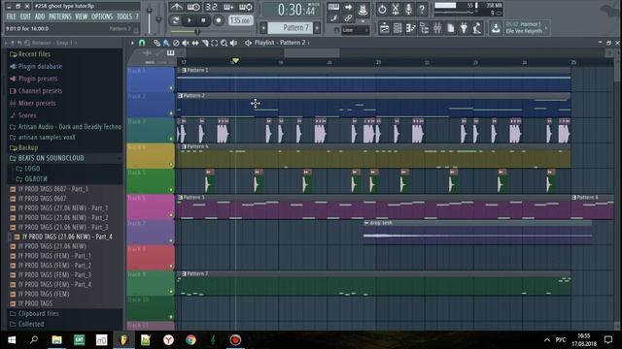Select the Delete tool in playlist toolbar
Screen dimensions: 622x349
(x=176, y=43)
